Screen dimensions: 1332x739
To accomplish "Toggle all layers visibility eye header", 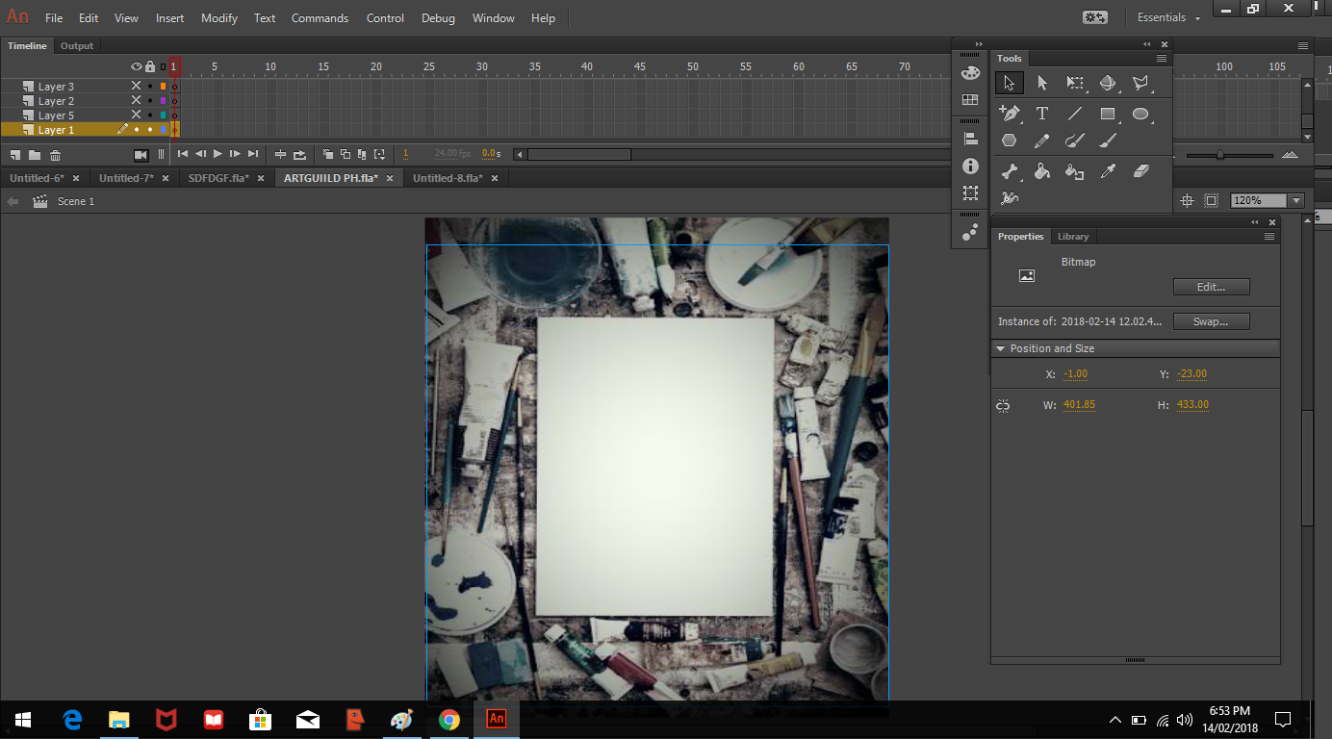I will pos(136,66).
